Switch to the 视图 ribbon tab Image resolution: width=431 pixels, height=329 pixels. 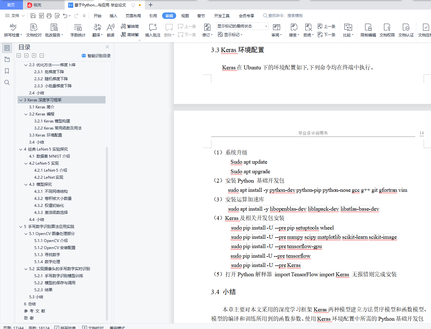tap(185, 16)
